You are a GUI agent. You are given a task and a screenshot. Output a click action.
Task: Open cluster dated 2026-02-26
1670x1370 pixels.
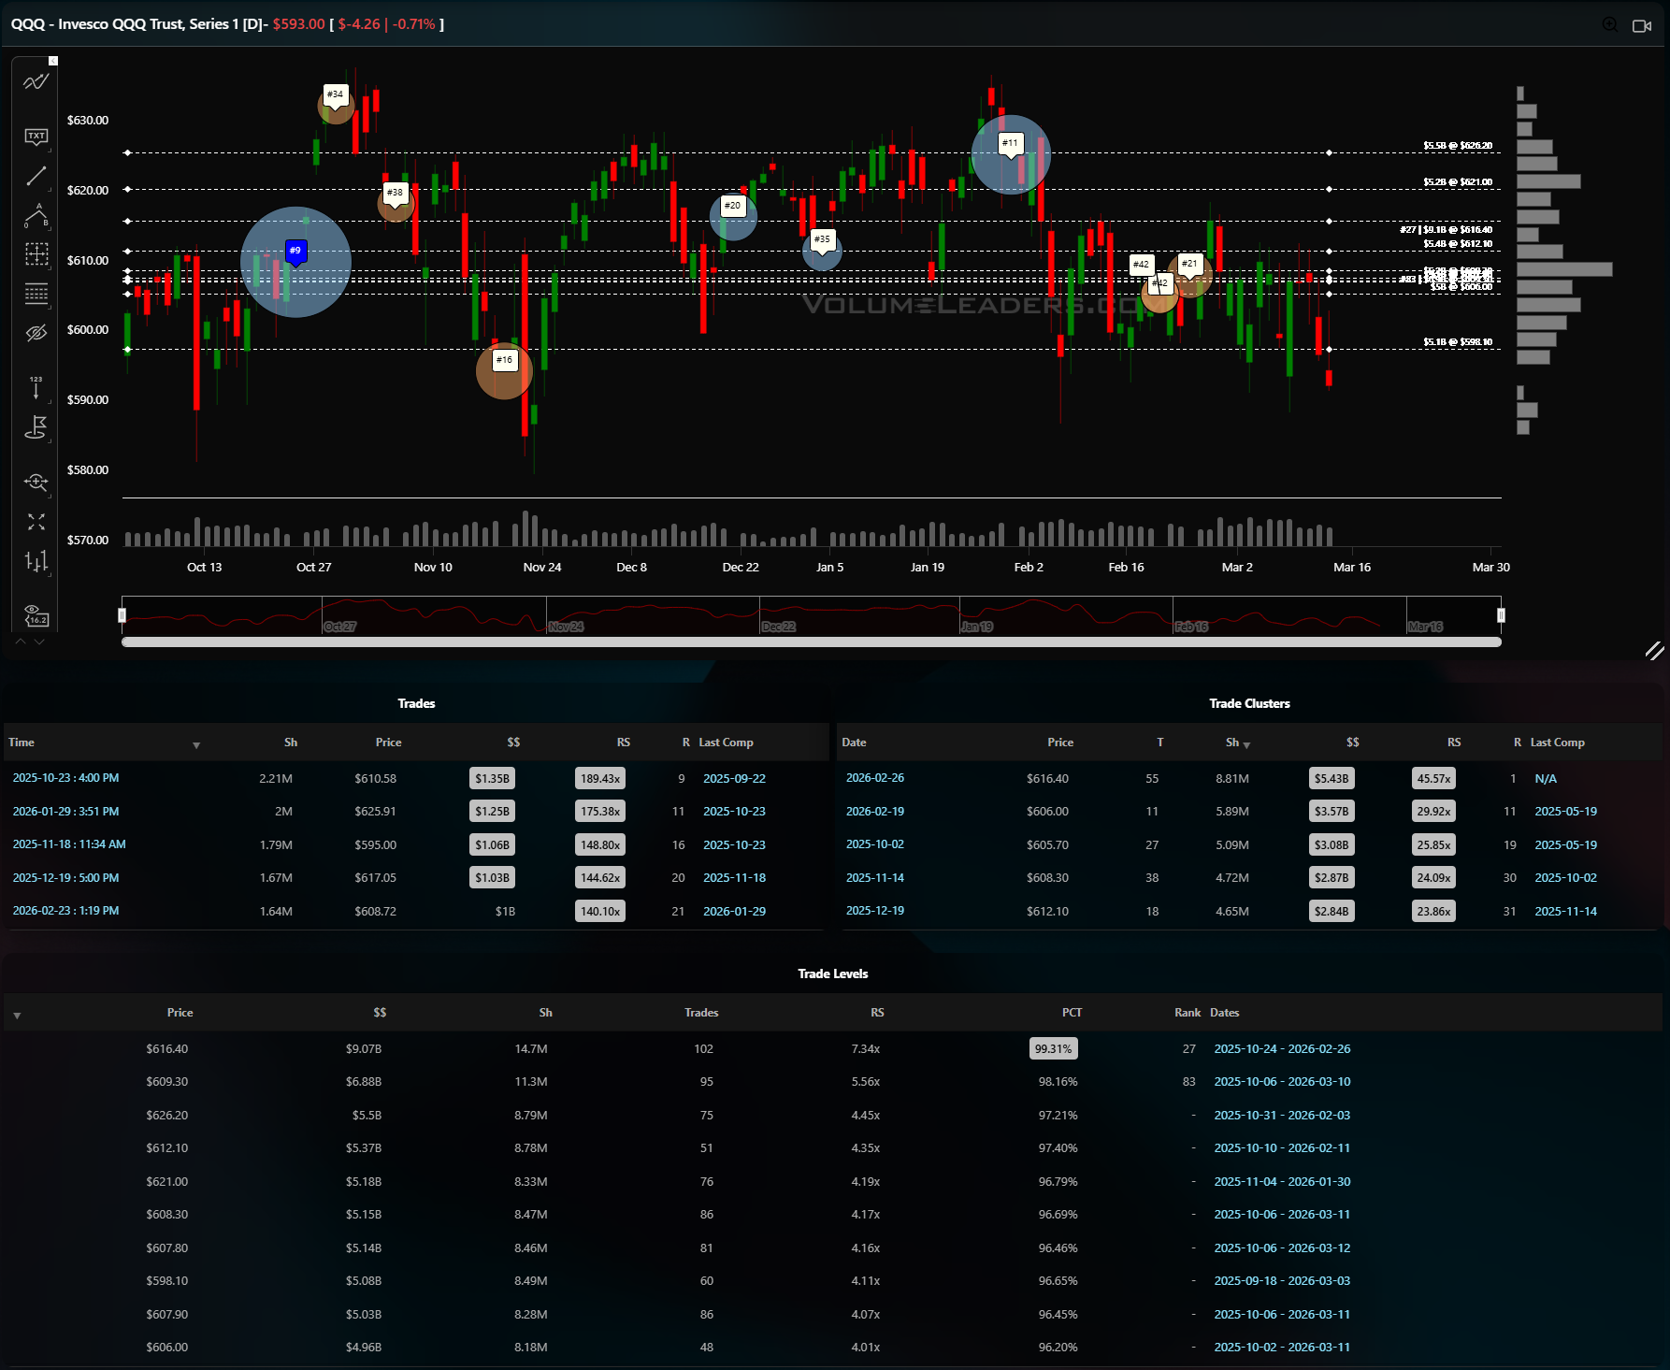coord(875,778)
